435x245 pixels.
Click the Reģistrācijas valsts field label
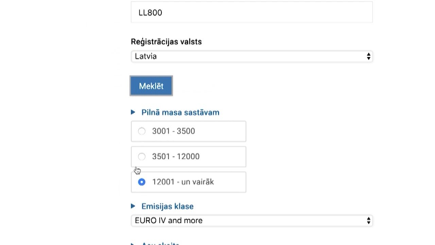click(x=166, y=42)
